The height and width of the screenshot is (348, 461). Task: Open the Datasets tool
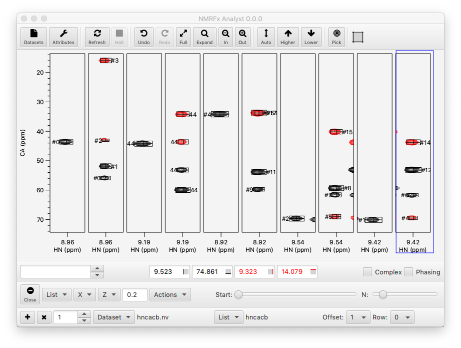click(33, 37)
